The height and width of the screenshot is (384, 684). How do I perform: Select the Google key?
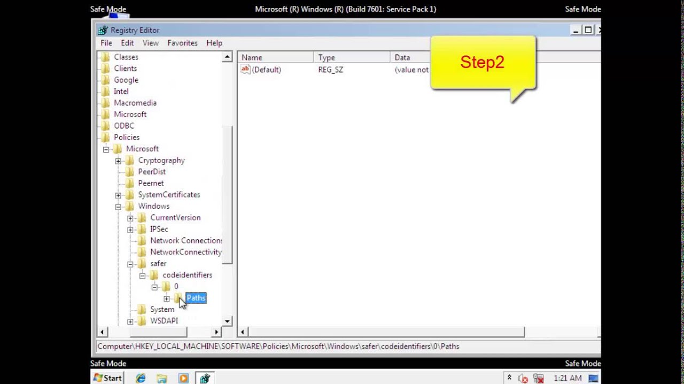(x=126, y=80)
